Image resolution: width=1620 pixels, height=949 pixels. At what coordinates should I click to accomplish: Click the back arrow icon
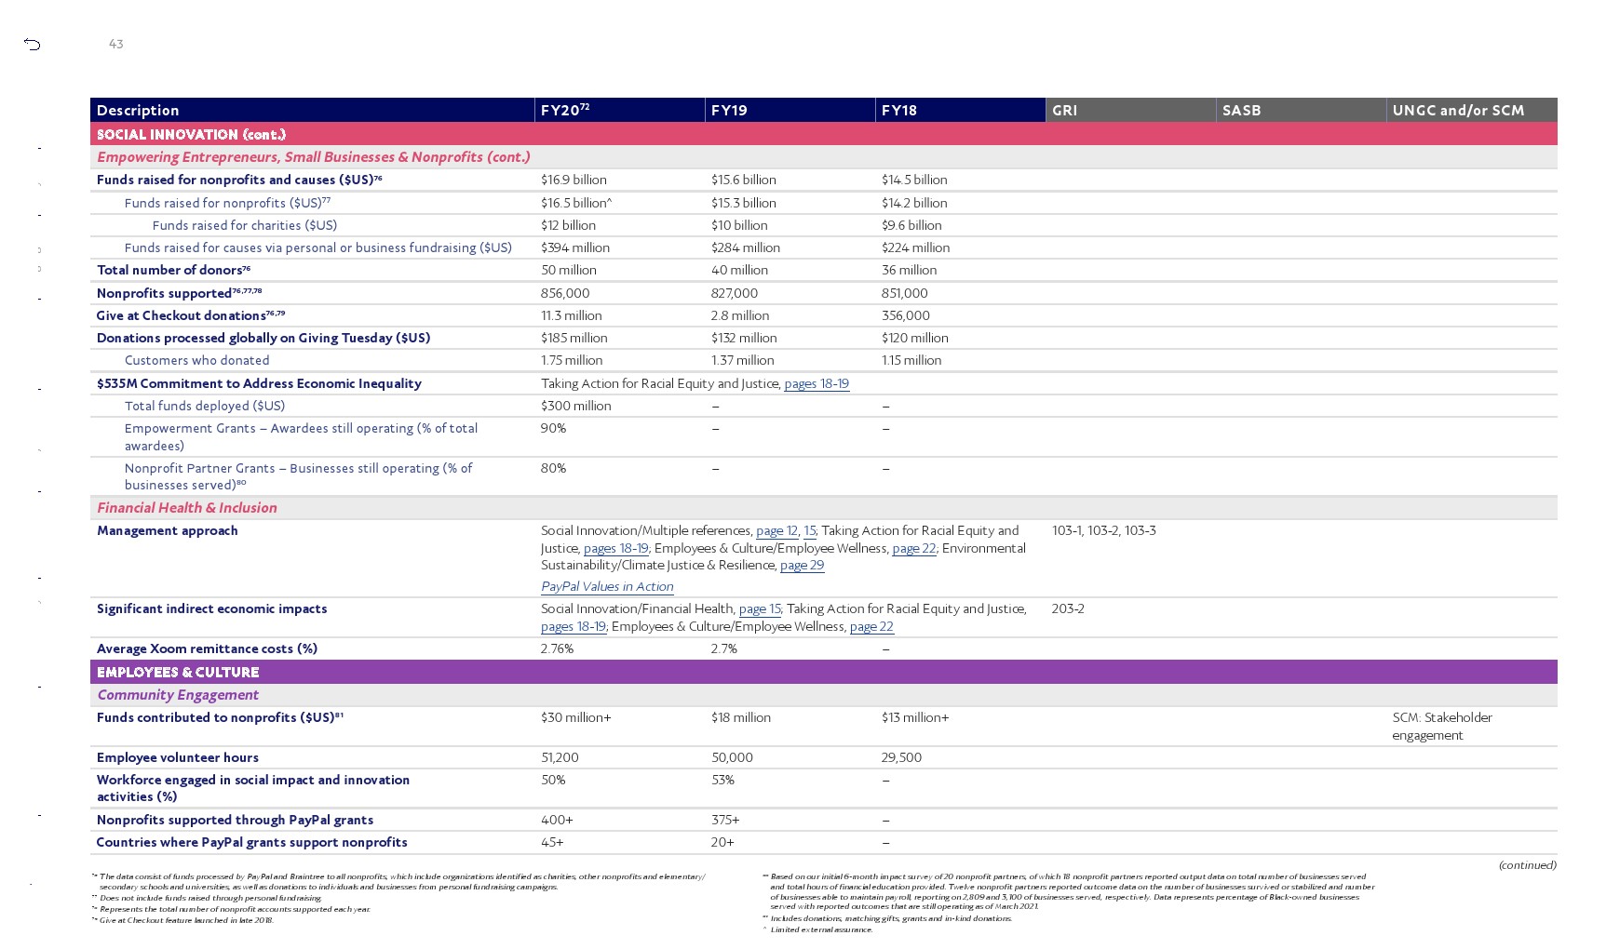33,44
